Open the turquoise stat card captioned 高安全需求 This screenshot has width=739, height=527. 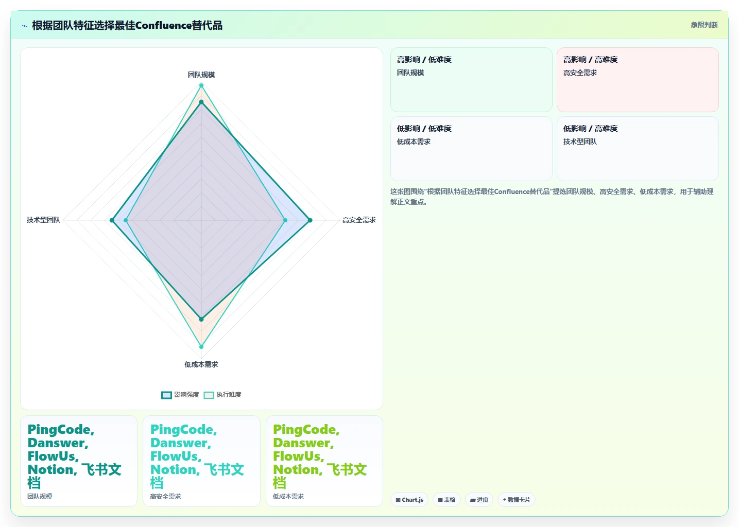click(x=201, y=461)
